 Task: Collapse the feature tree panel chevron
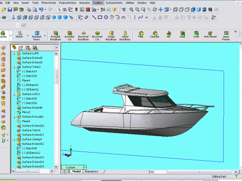tap(56, 48)
